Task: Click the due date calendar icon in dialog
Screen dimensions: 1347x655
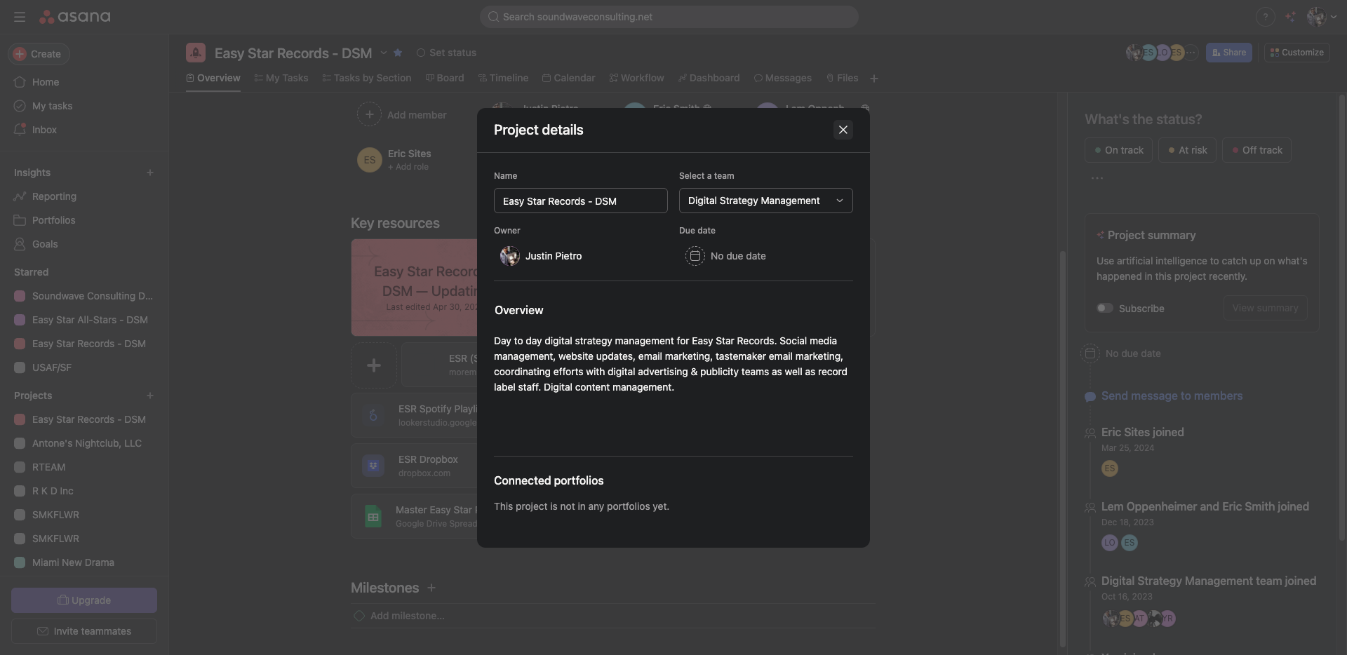Action: pyautogui.click(x=695, y=256)
